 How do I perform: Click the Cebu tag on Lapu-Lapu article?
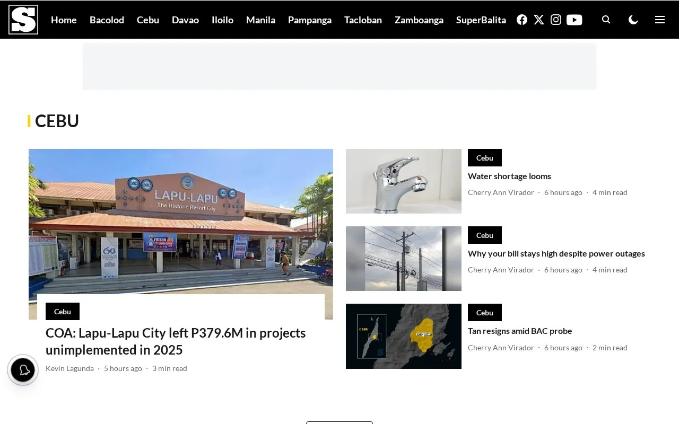(63, 312)
